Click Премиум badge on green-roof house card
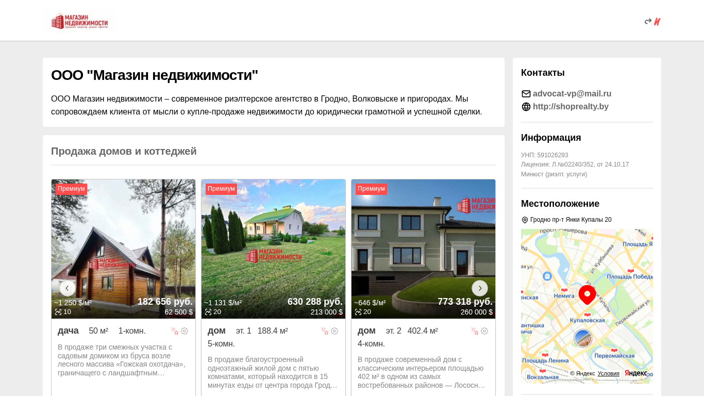 (221, 189)
